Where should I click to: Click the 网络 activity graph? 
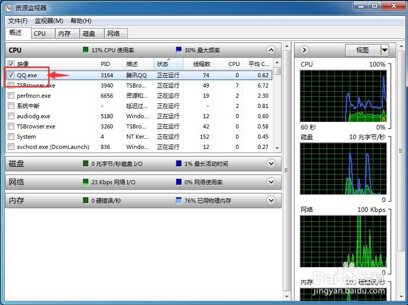(343, 241)
